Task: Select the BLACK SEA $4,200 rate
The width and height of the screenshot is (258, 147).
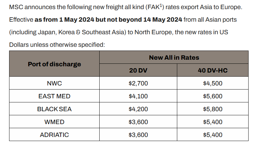Action: 138,109
